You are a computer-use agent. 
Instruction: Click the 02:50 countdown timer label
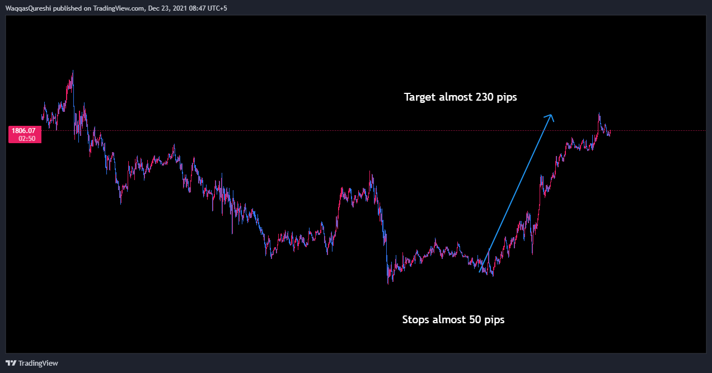click(27, 139)
